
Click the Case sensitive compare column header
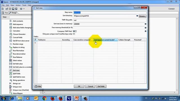pyautogui.click(x=83, y=40)
